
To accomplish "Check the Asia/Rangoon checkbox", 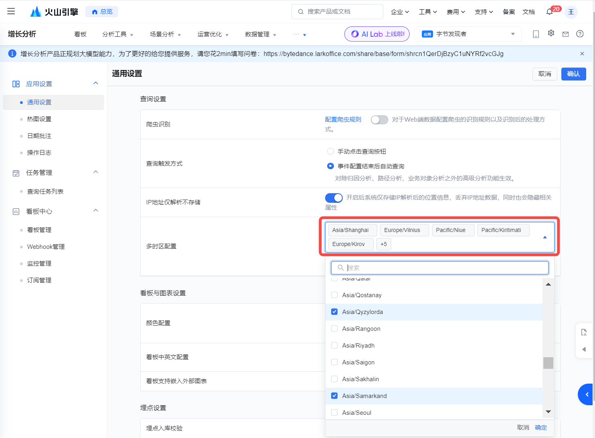I will [x=334, y=329].
